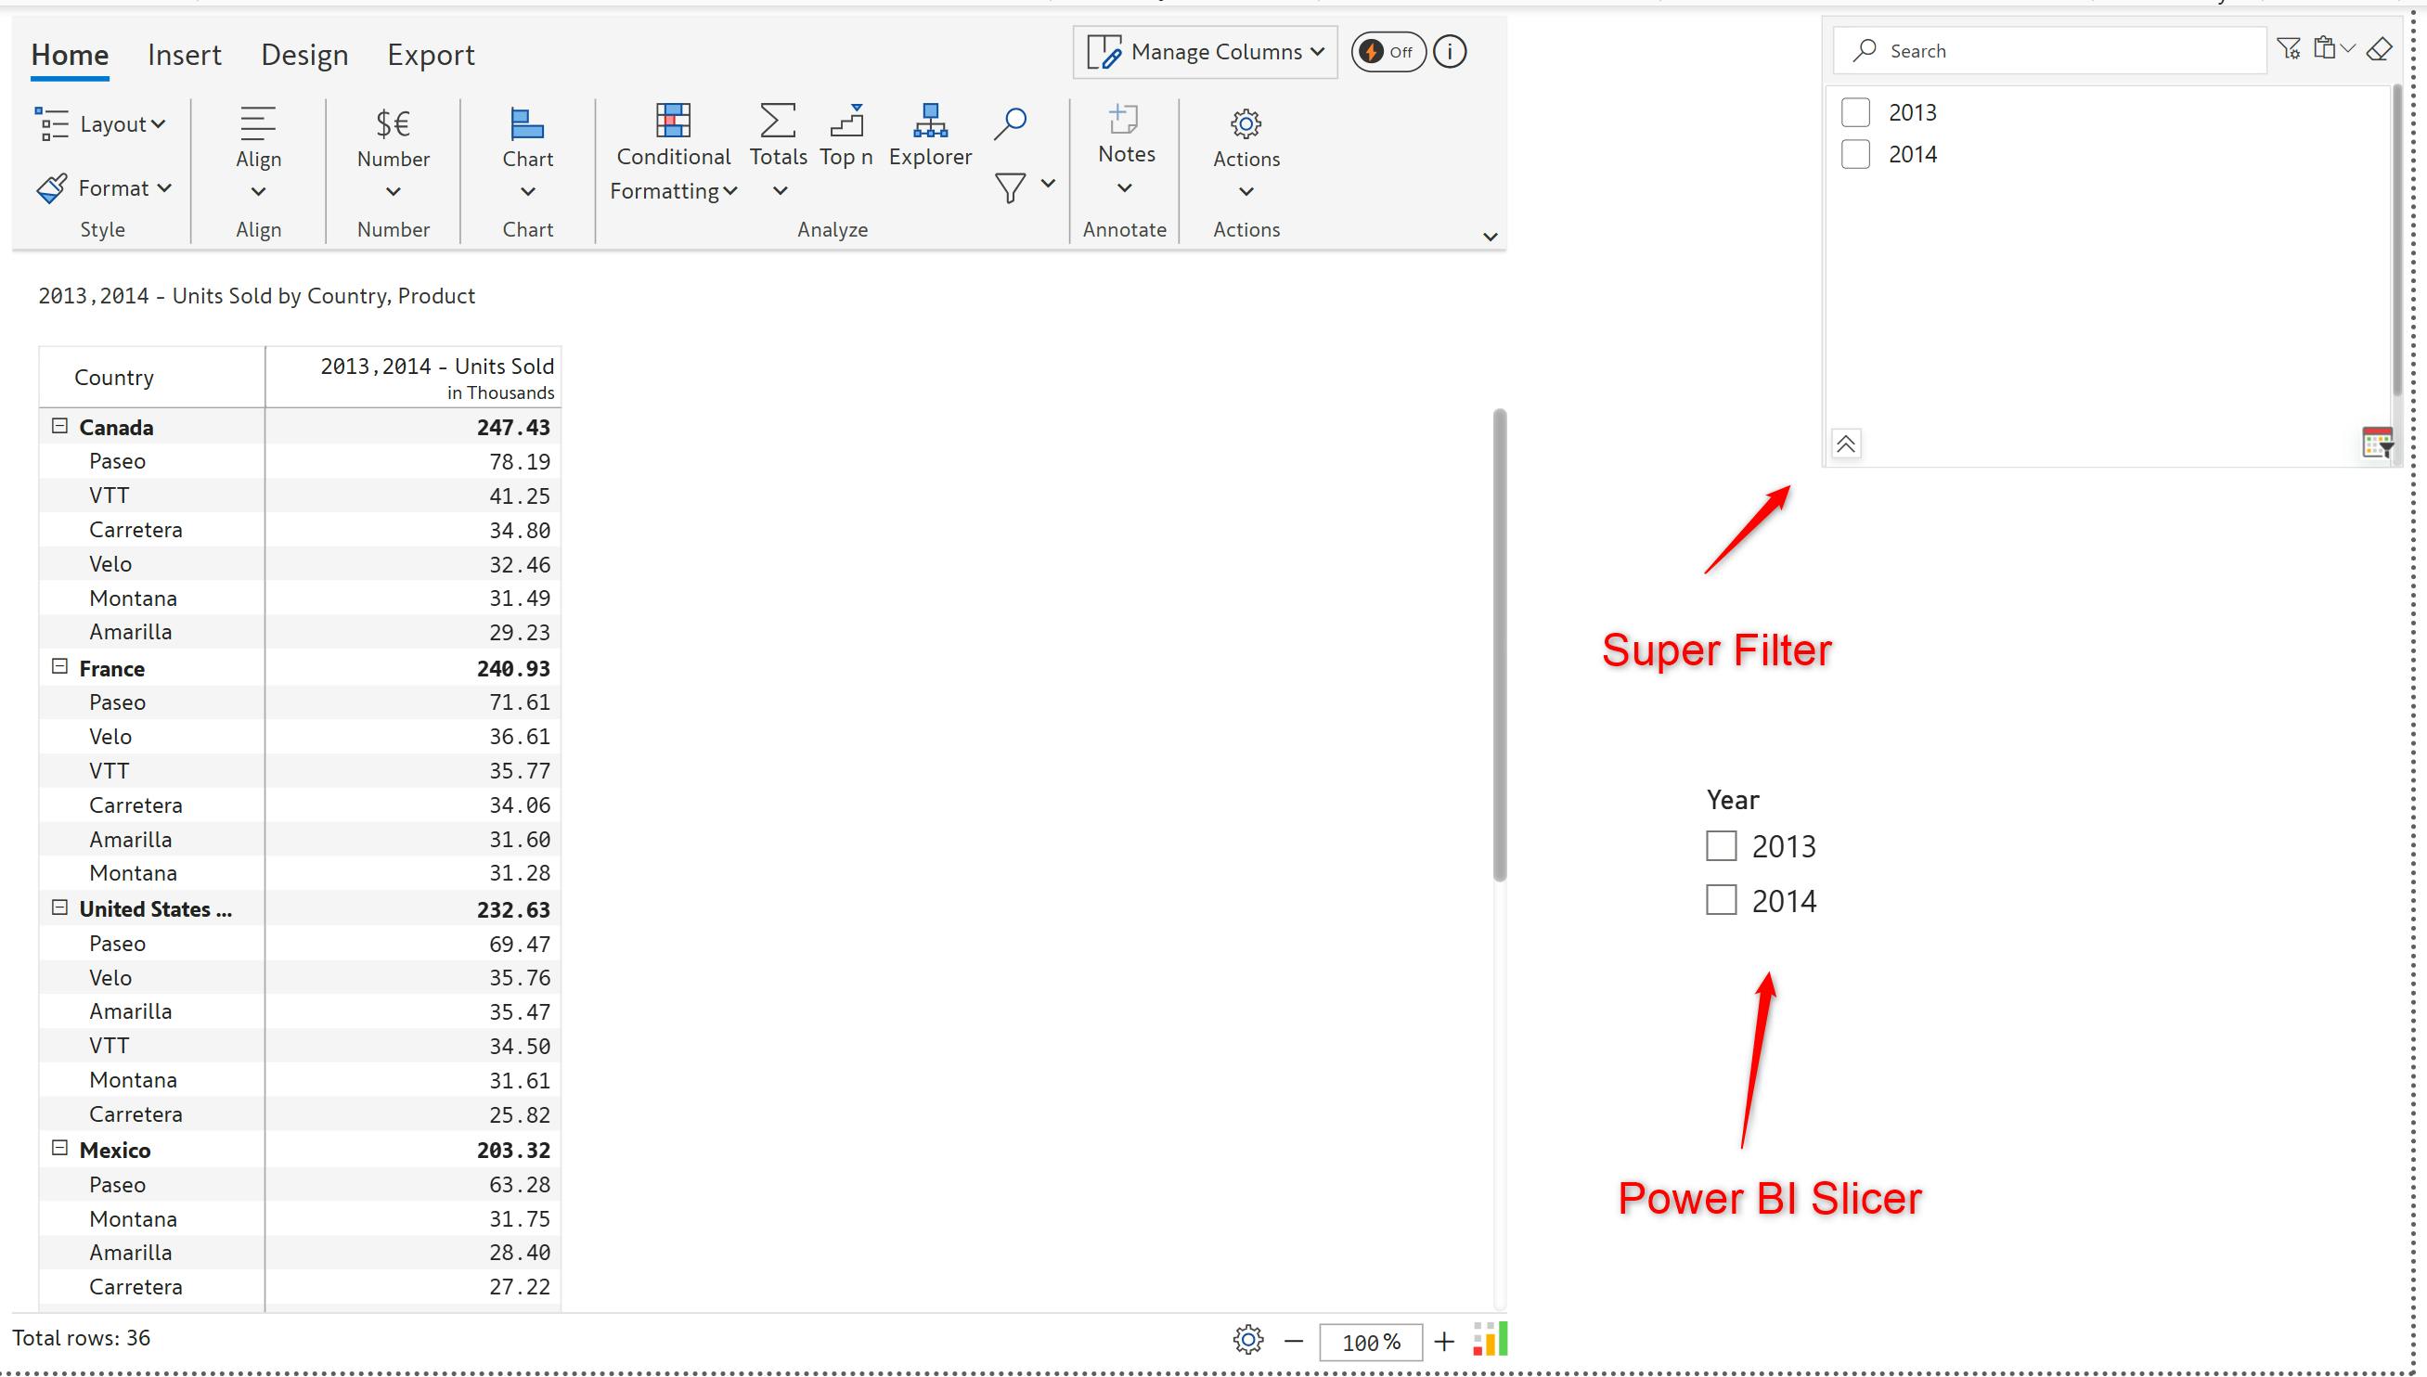
Task: Click the eraser clear-filter icon
Action: tap(2379, 49)
